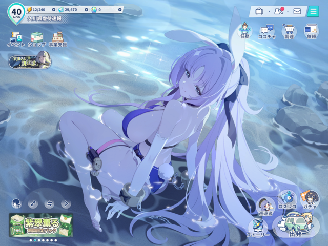The image size is (328, 246).
Task: Tap the level 40 badge
Action: [x=16, y=13]
